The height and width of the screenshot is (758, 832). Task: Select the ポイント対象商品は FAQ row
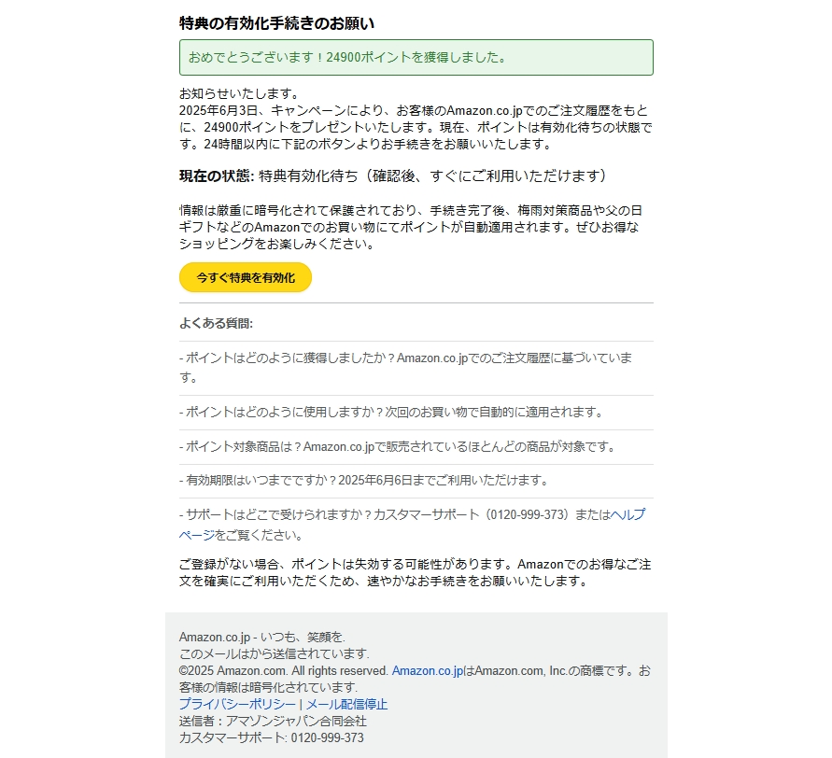(416, 446)
